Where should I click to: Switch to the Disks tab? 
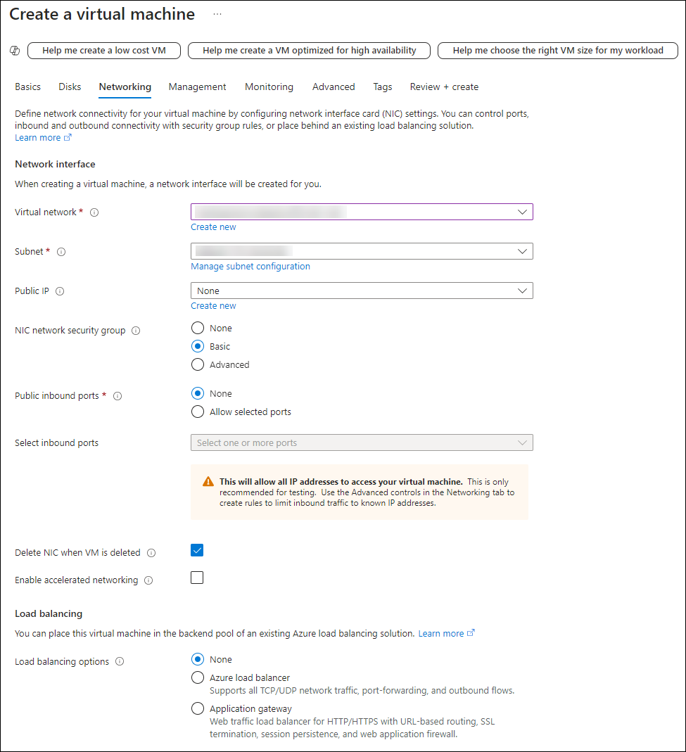[70, 87]
